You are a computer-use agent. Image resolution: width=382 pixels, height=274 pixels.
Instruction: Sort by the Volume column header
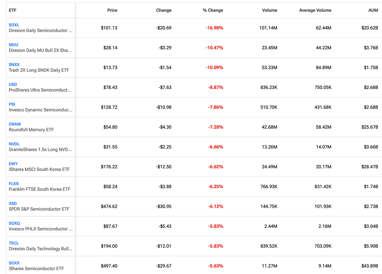click(270, 10)
